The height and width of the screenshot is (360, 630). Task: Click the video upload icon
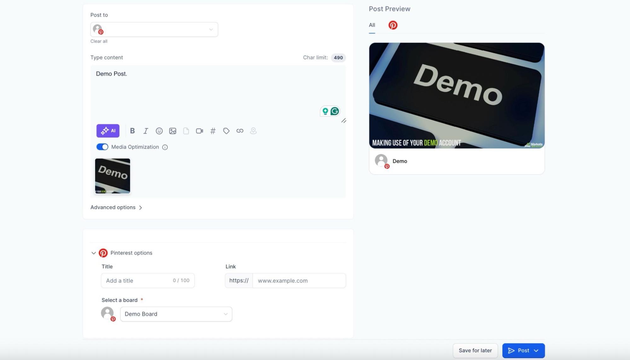pyautogui.click(x=199, y=131)
